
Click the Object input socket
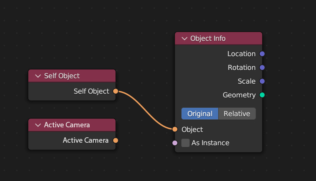175,129
